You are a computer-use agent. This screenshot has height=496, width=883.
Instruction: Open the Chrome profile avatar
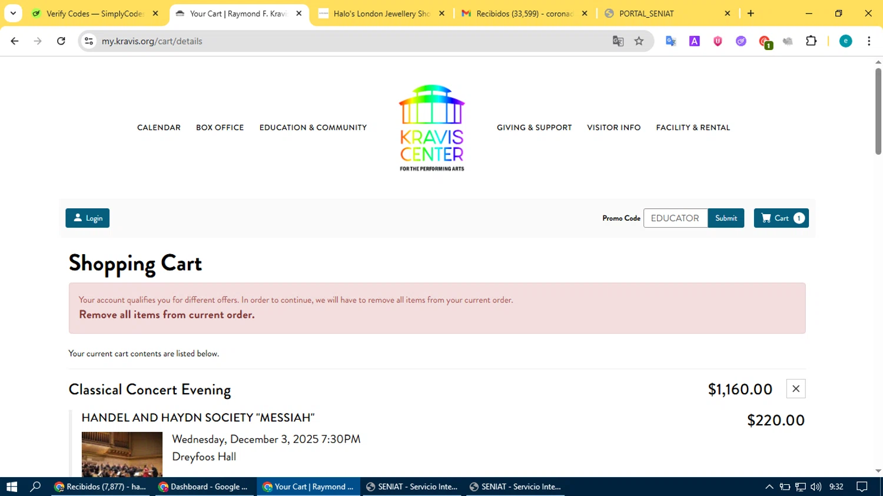(x=845, y=41)
